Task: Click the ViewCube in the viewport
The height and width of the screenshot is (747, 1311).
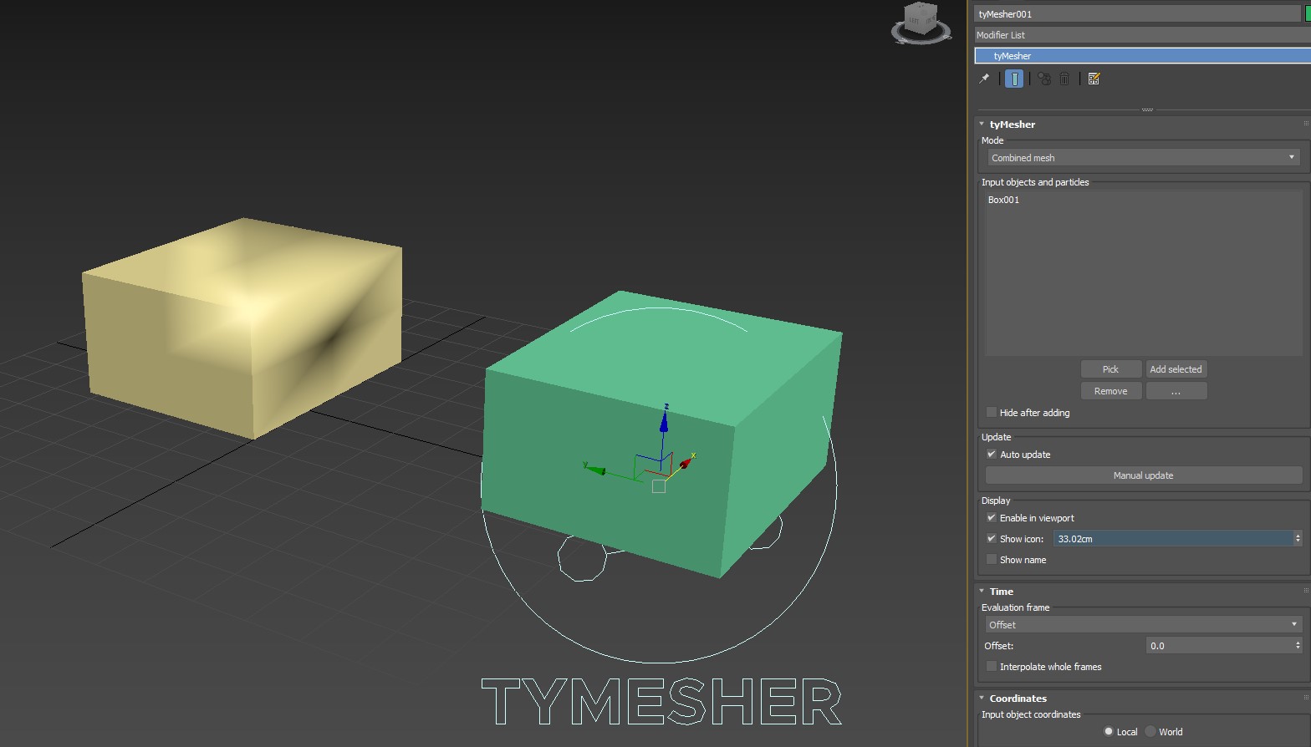Action: tap(921, 20)
